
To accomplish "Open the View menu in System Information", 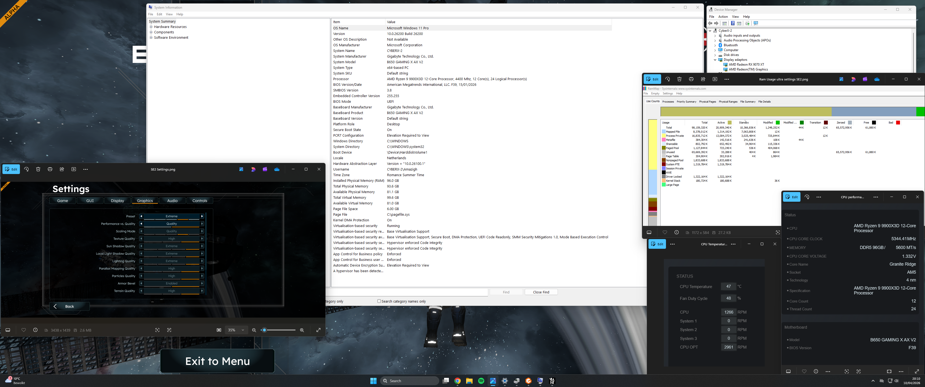I will [x=169, y=14].
